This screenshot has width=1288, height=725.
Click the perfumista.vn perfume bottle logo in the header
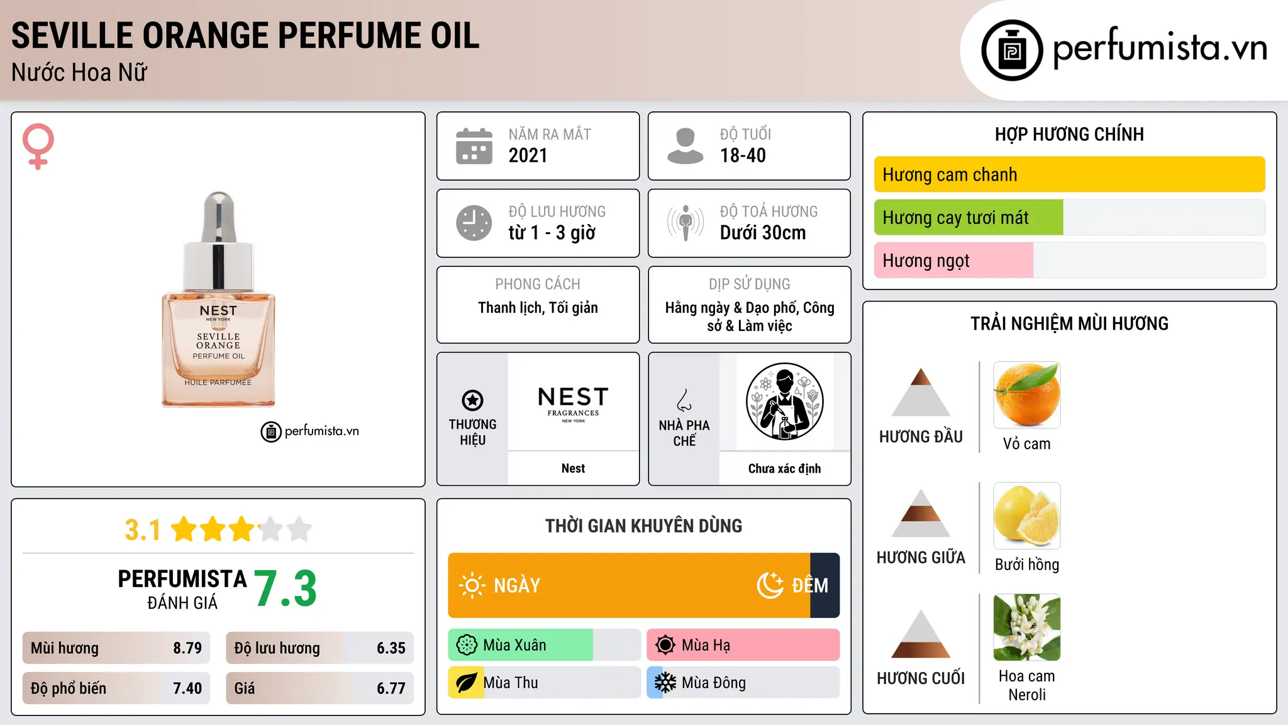1012,50
